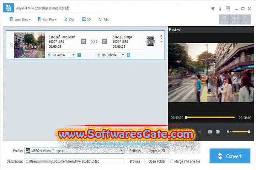Take a snapshot with camera icon
Viewport: 256px width, 170px height.
(x=210, y=132)
